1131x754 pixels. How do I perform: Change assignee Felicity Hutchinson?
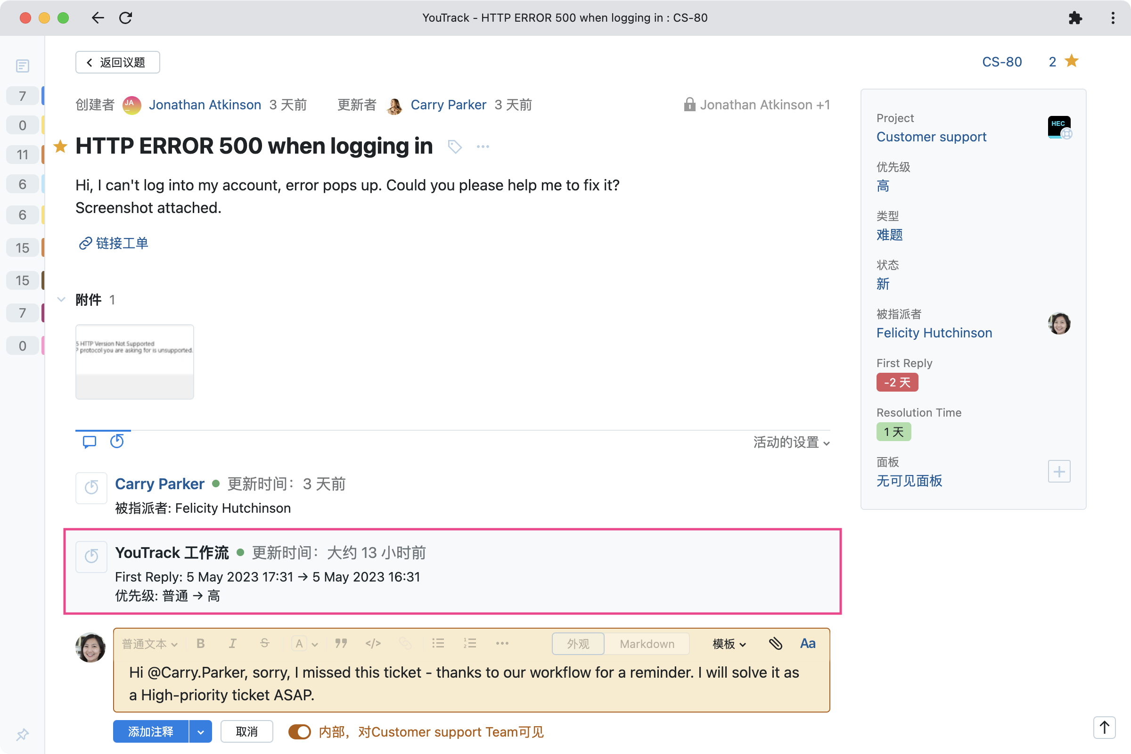click(x=934, y=333)
